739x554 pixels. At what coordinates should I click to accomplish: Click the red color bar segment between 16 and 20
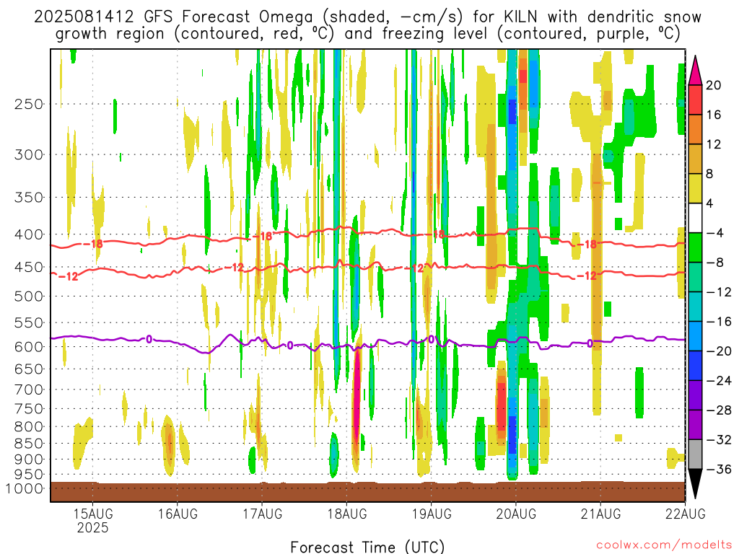[x=695, y=100]
